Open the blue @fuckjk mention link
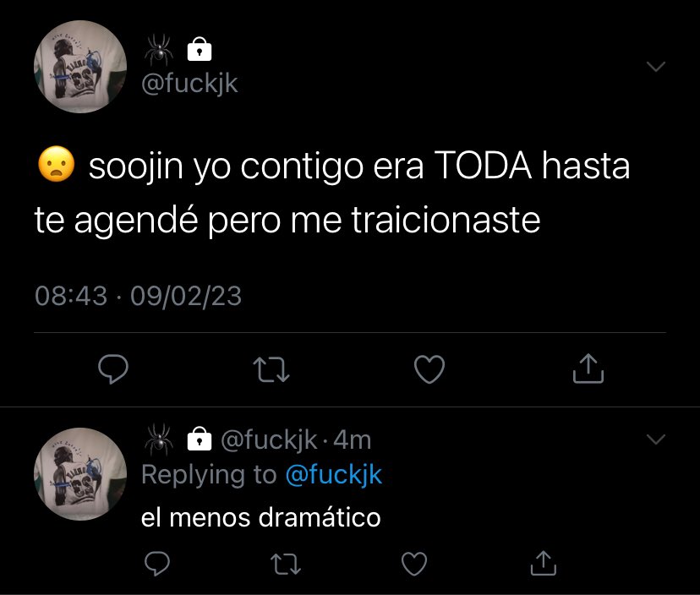The height and width of the screenshot is (595, 700). click(333, 475)
